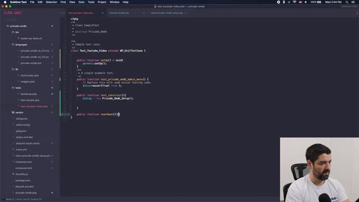The height and width of the screenshot is (202, 359).
Task: Open .phpcs.xml.dist in sidebar
Action: 24,137
